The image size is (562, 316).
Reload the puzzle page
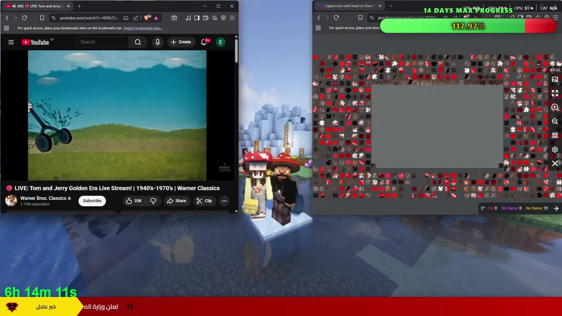tap(336, 18)
